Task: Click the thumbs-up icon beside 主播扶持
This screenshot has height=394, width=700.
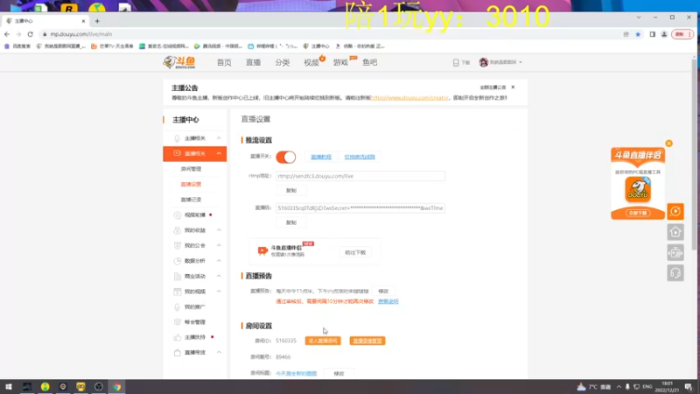Action: coord(178,337)
